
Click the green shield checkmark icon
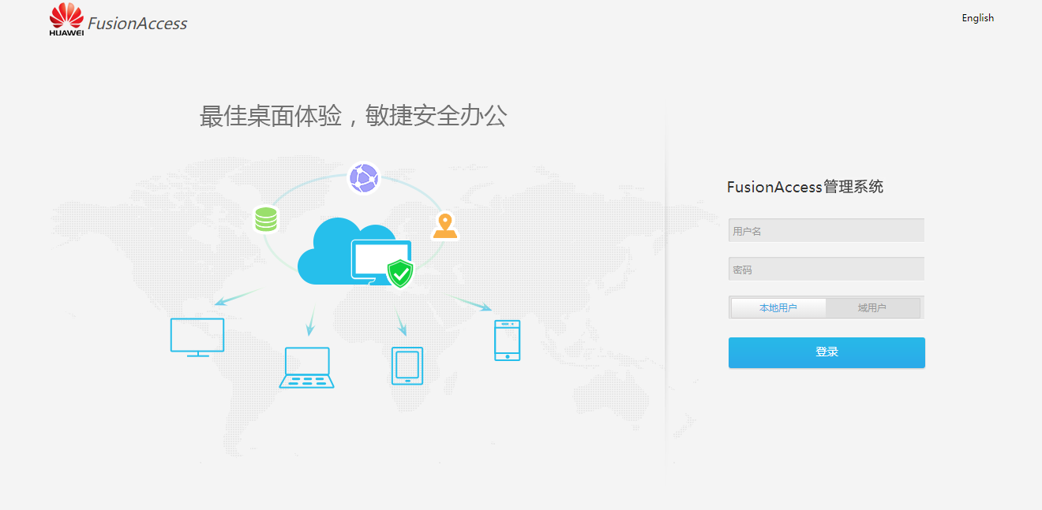tap(401, 274)
